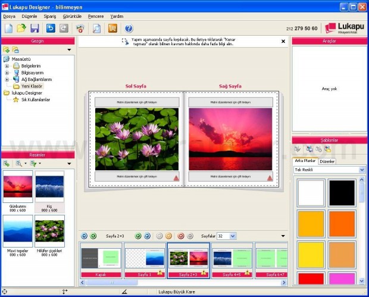Viewport: 369px width, 297px height.
Task: Click the second folder icon in Gezgin panel
Action: (x=15, y=49)
